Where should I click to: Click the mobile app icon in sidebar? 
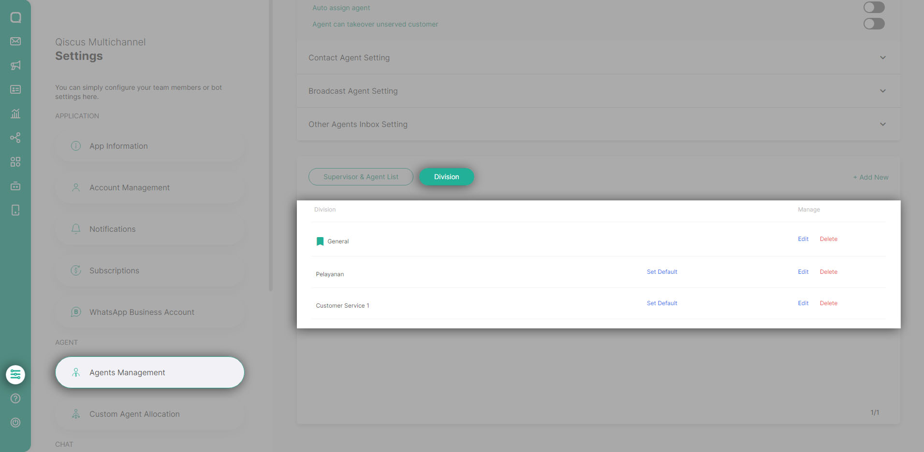(x=15, y=210)
